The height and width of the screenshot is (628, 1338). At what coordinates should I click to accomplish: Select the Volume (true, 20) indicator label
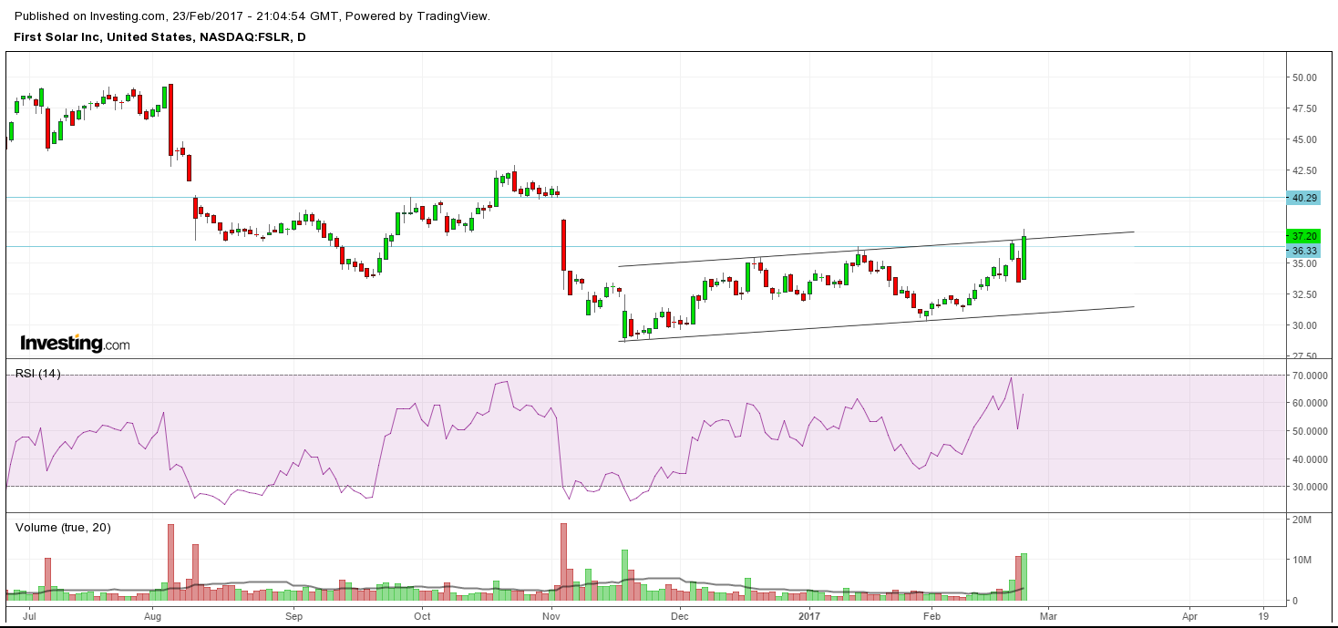tap(63, 527)
